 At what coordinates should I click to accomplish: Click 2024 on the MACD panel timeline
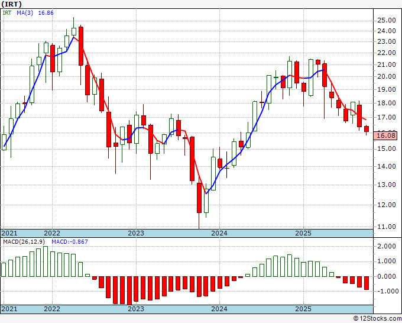[x=219, y=309]
